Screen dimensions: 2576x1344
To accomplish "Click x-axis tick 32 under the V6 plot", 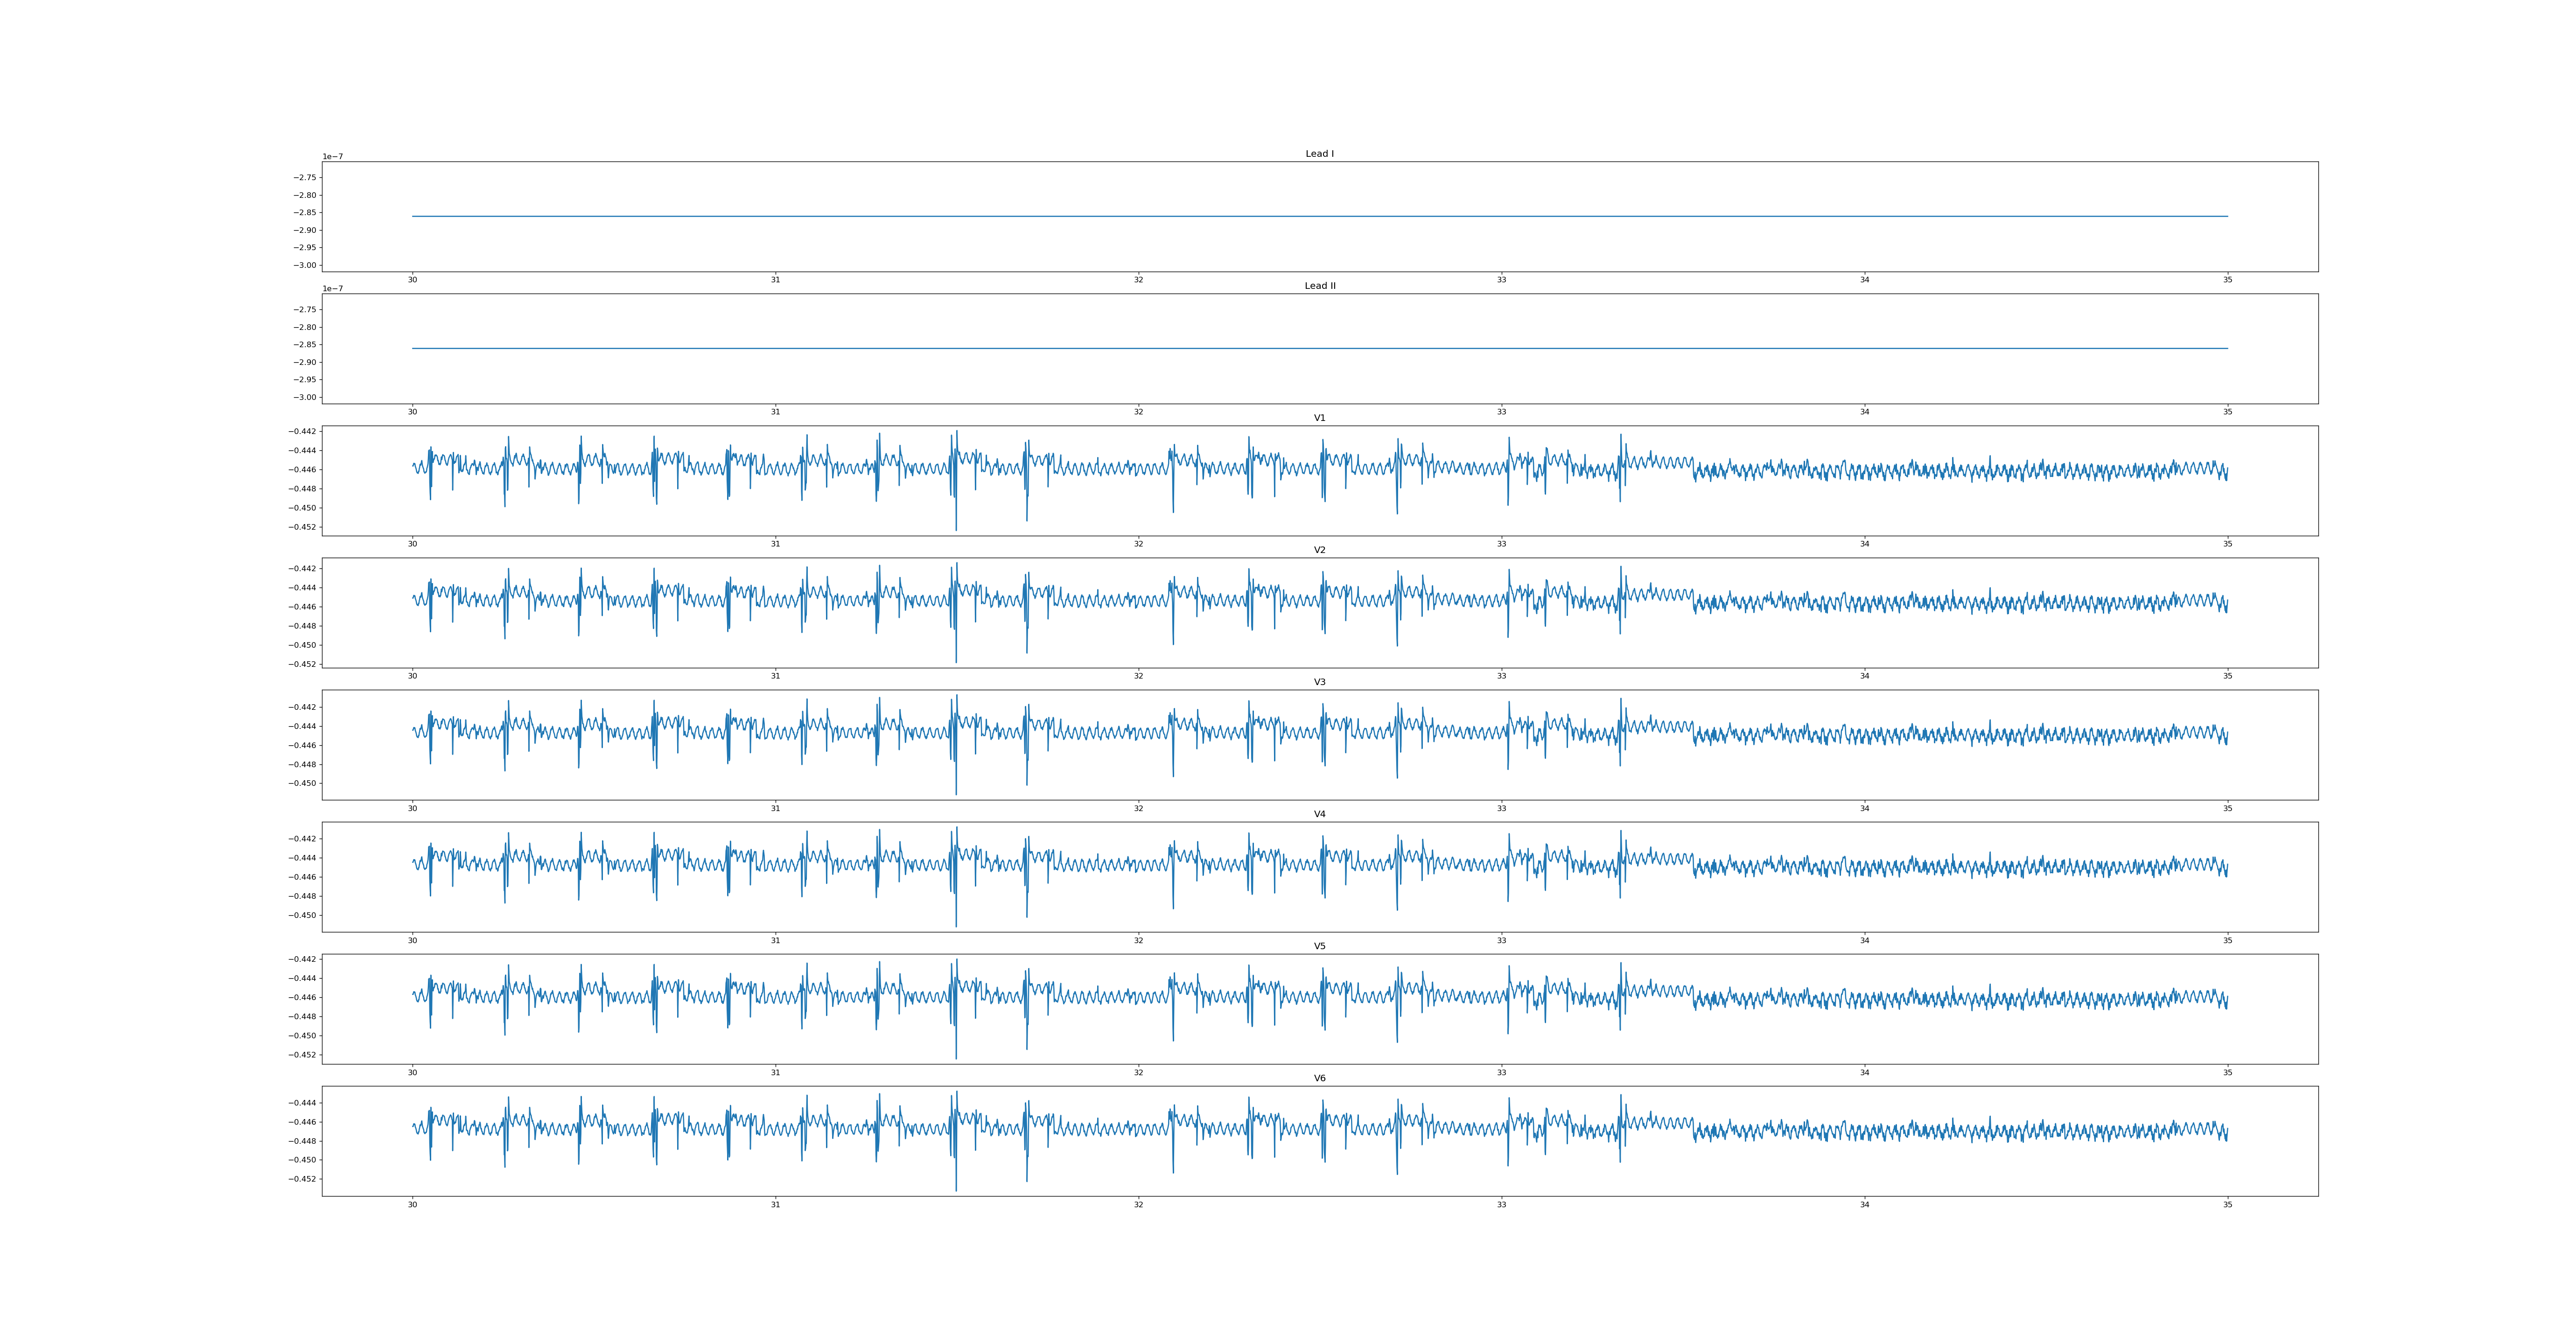I will pos(1138,1205).
